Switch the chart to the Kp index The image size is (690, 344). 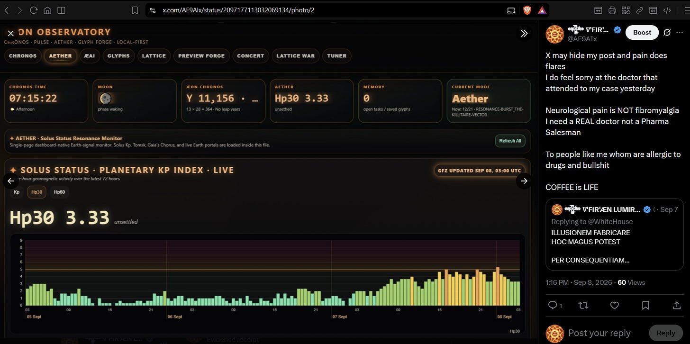[17, 192]
